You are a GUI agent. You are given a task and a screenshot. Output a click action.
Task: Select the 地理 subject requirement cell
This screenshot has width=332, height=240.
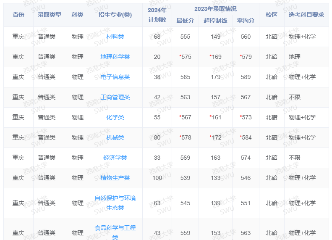(x=295, y=57)
